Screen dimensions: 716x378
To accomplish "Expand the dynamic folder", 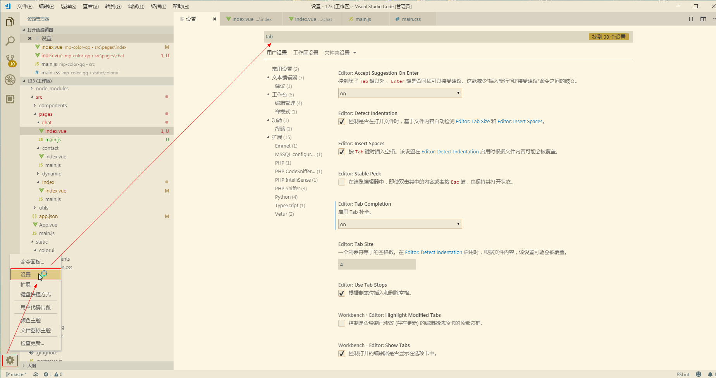I will 38,174.
